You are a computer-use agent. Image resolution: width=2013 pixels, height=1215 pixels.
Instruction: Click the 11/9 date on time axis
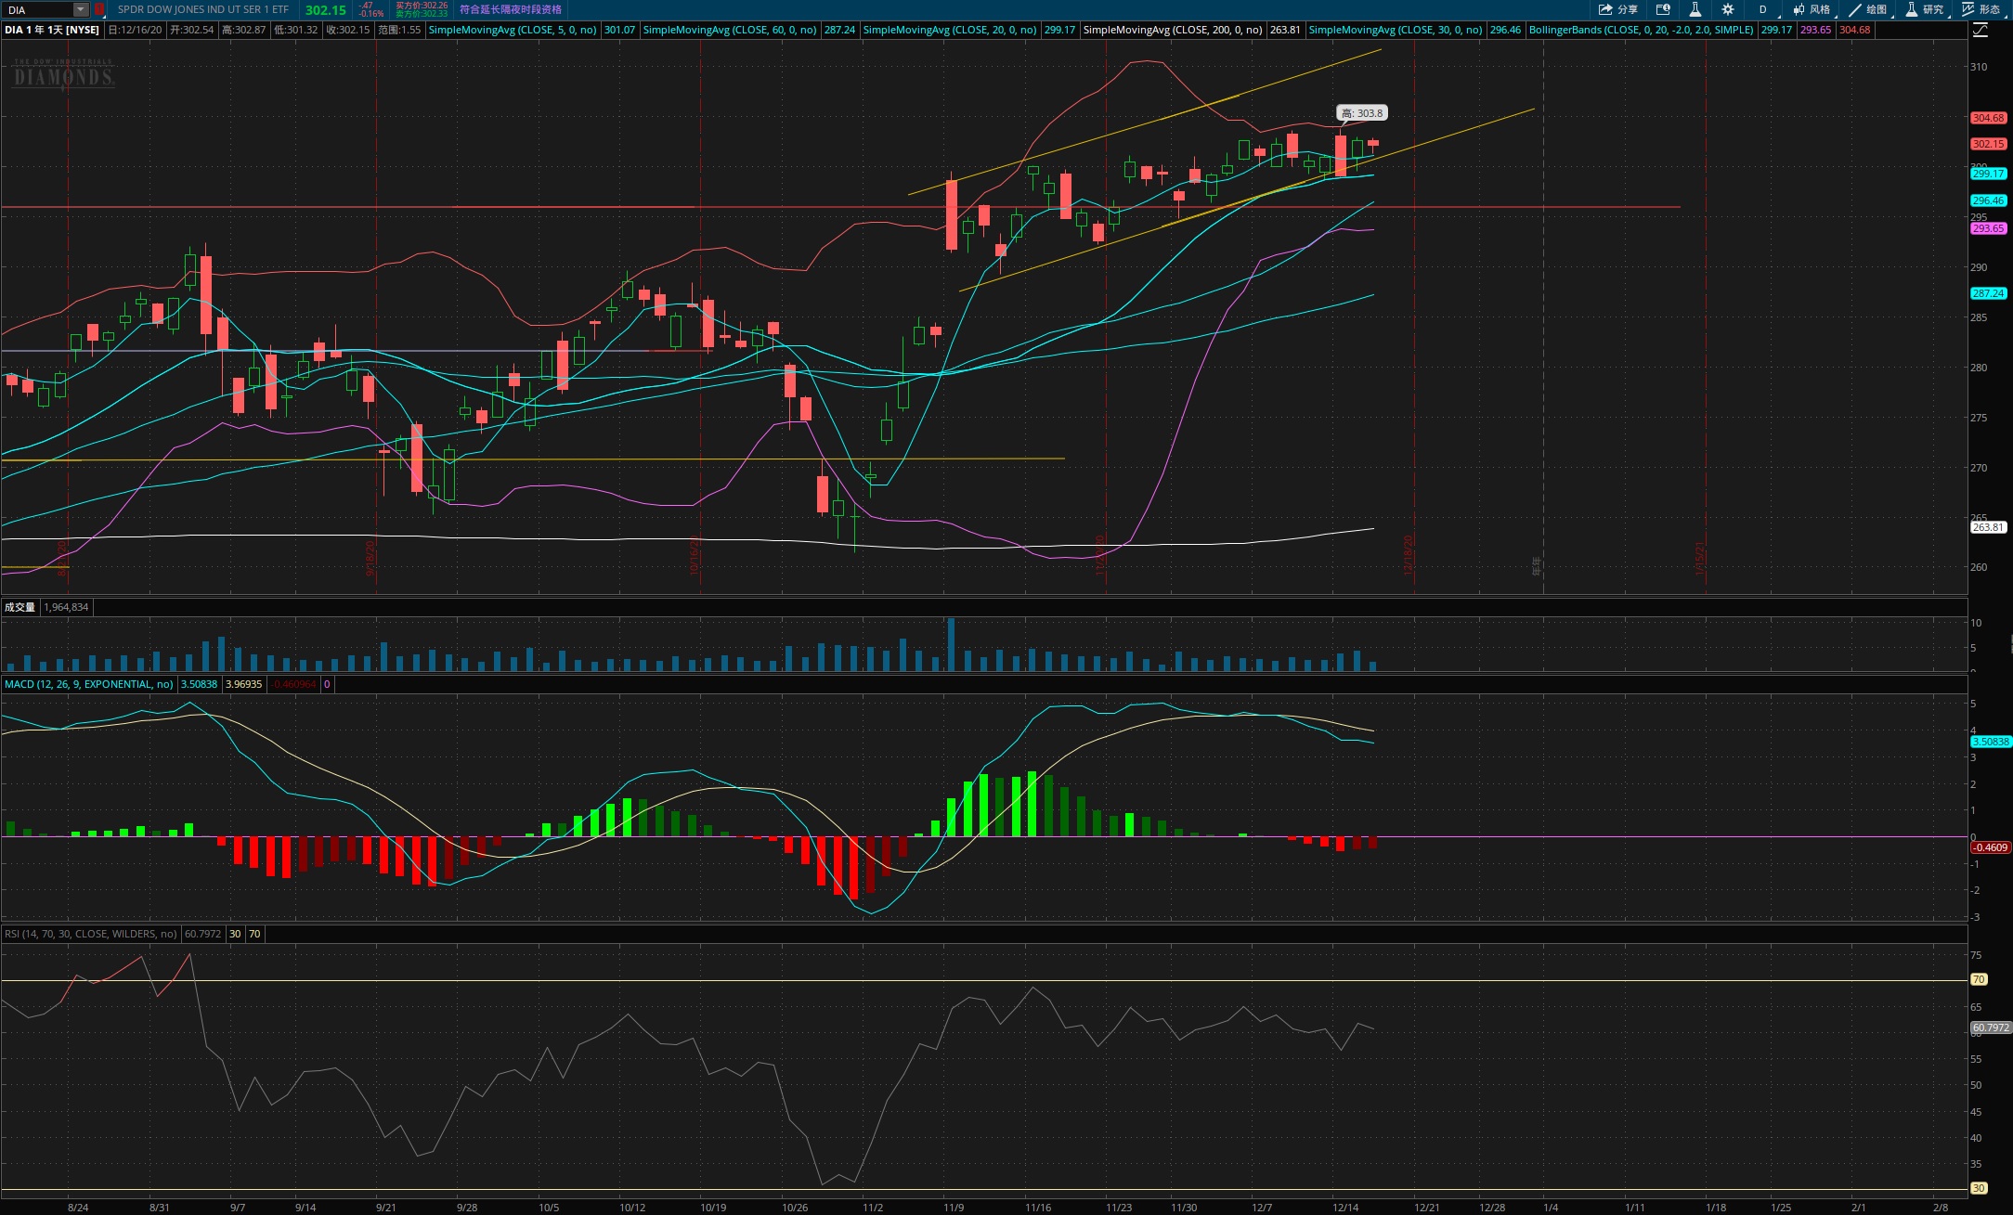point(954,1208)
